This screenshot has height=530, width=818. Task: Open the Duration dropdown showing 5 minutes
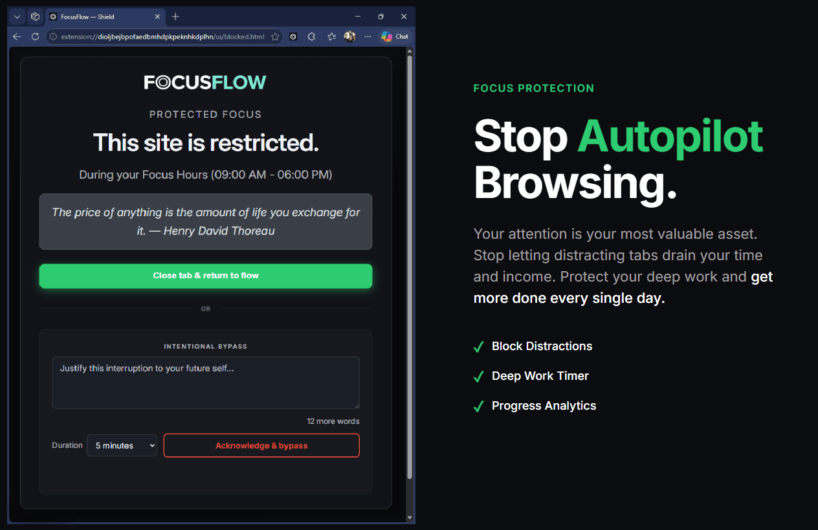[x=122, y=445]
